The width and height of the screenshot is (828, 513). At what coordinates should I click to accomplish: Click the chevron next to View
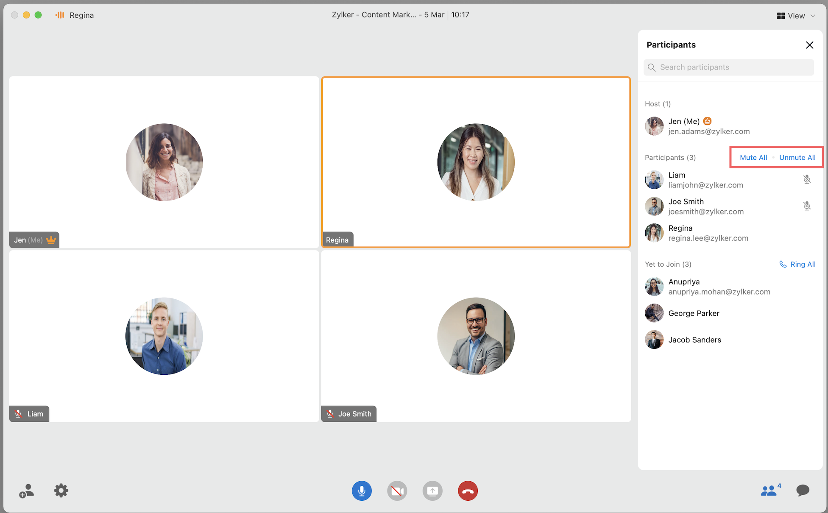[x=813, y=16]
